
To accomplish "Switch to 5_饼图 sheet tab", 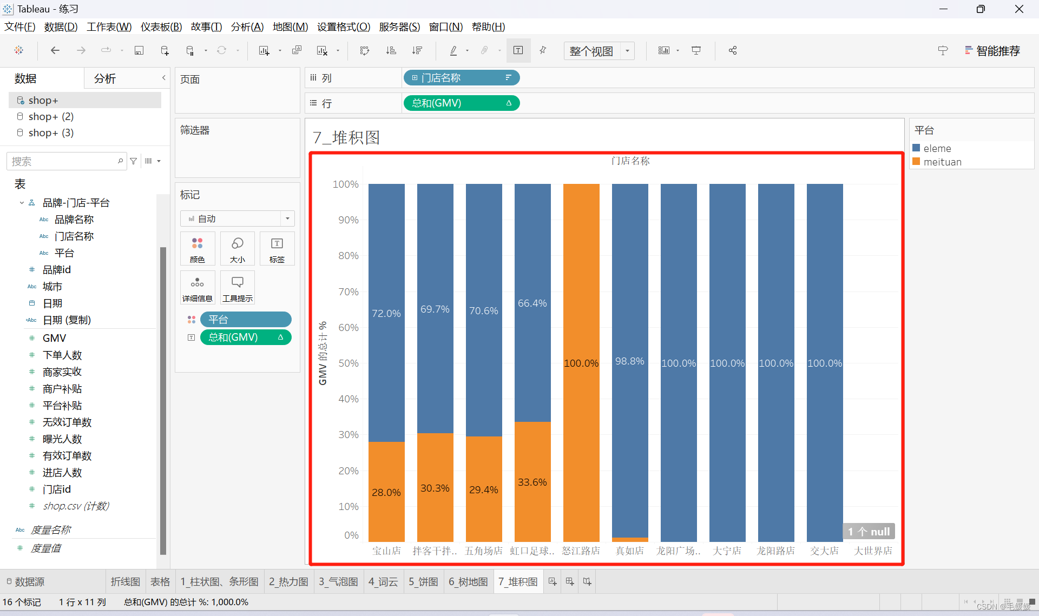I will pyautogui.click(x=423, y=582).
